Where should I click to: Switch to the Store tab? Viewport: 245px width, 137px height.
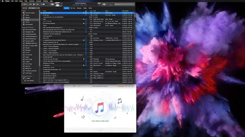[x=90, y=8]
